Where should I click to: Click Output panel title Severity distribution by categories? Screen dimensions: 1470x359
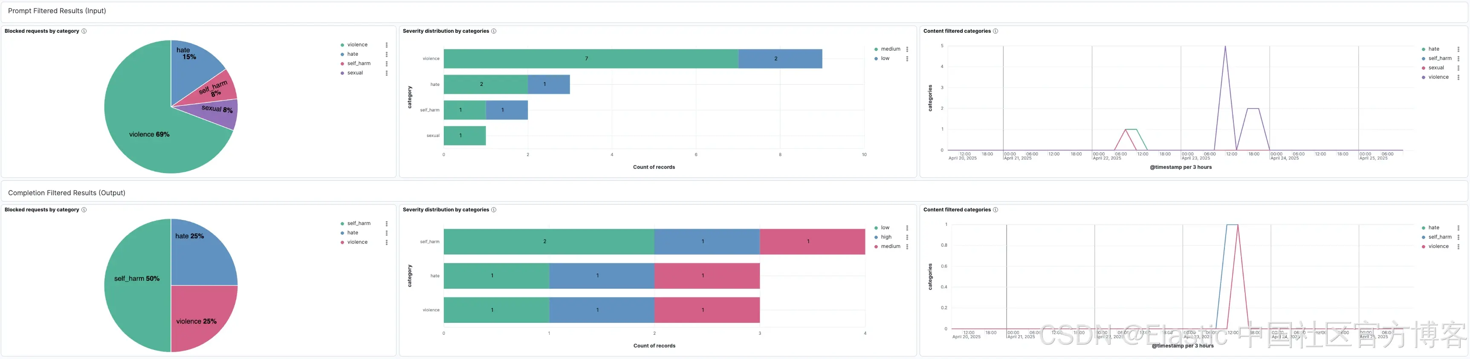tap(446, 210)
